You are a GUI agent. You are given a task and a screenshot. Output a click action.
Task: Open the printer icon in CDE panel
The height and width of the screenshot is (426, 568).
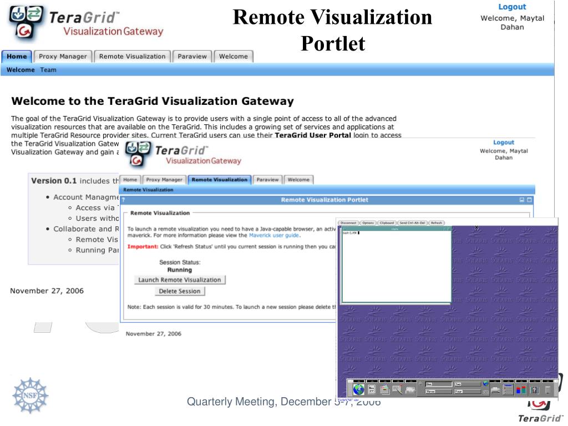[x=495, y=390]
